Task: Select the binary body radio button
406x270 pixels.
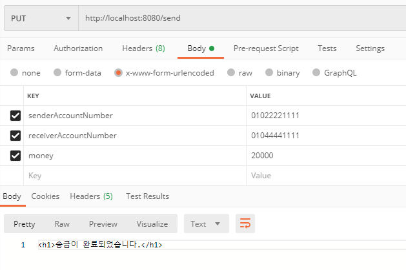Action: pyautogui.click(x=269, y=72)
